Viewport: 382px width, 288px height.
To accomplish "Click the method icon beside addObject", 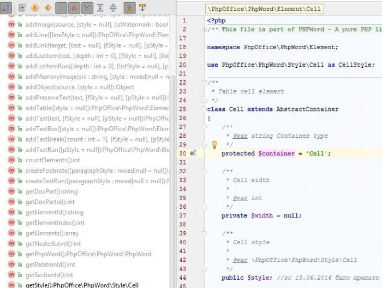I will (x=11, y=87).
